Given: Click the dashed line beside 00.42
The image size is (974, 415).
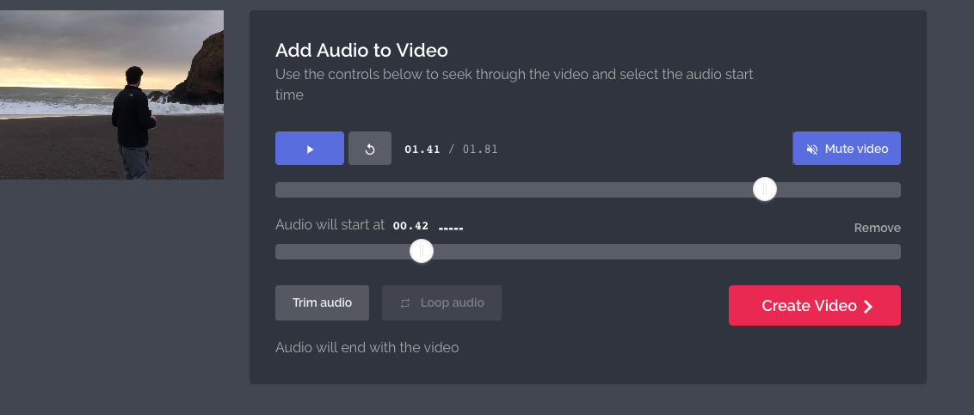Looking at the screenshot, I should [451, 229].
